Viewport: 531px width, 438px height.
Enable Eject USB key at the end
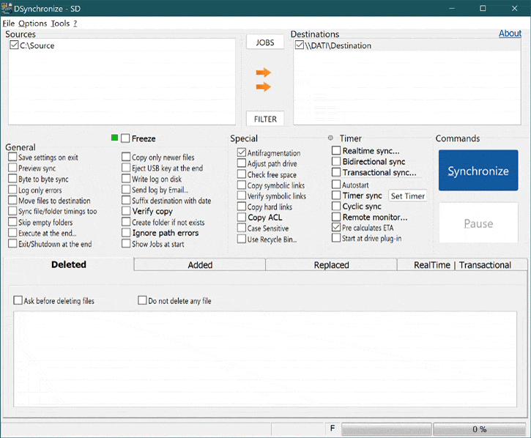(x=126, y=168)
